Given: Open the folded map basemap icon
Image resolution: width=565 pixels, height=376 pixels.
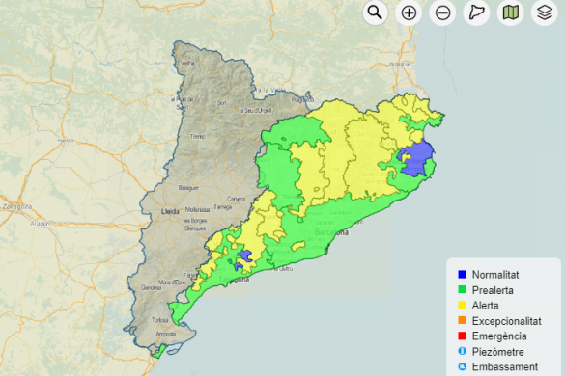Looking at the screenshot, I should (511, 13).
